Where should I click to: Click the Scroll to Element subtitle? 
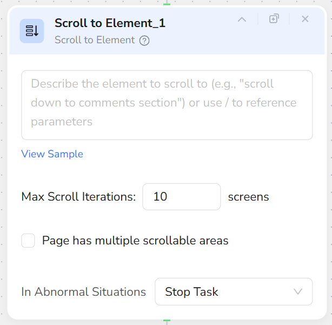pyautogui.click(x=95, y=40)
